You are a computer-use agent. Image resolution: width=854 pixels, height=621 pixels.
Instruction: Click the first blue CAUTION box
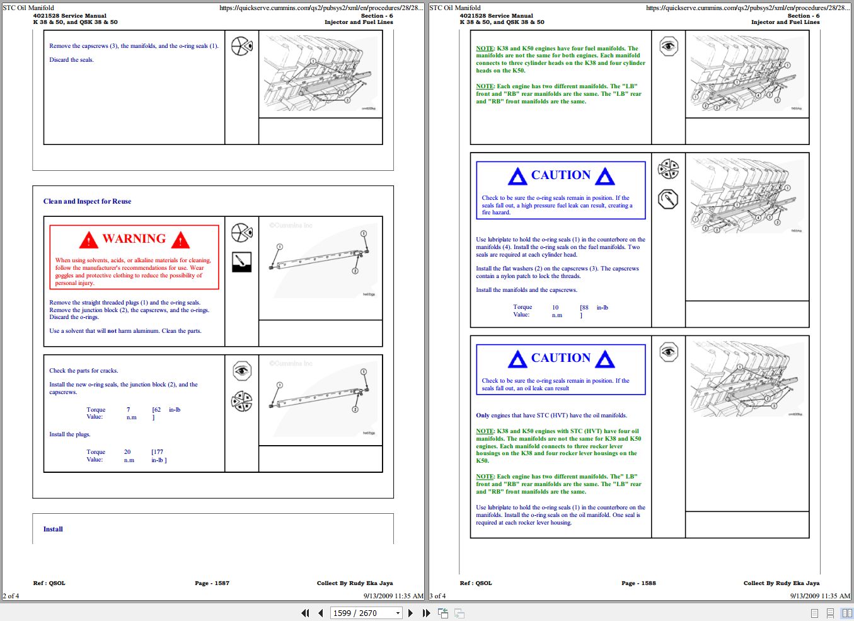[x=561, y=190]
